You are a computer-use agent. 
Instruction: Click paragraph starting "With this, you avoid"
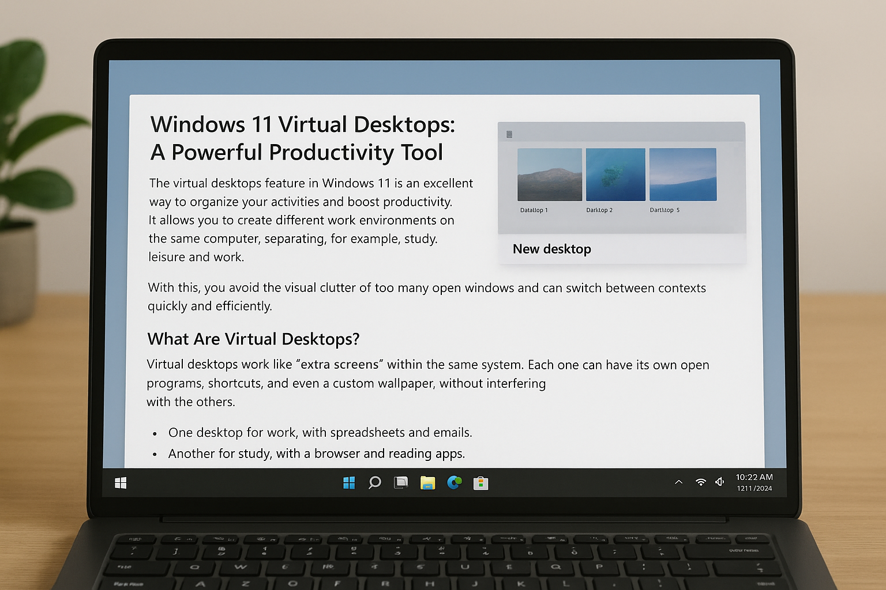tap(427, 297)
